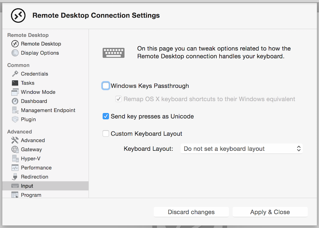319x228 pixels.
Task: Apply settings with Apply & Close
Action: 270,212
